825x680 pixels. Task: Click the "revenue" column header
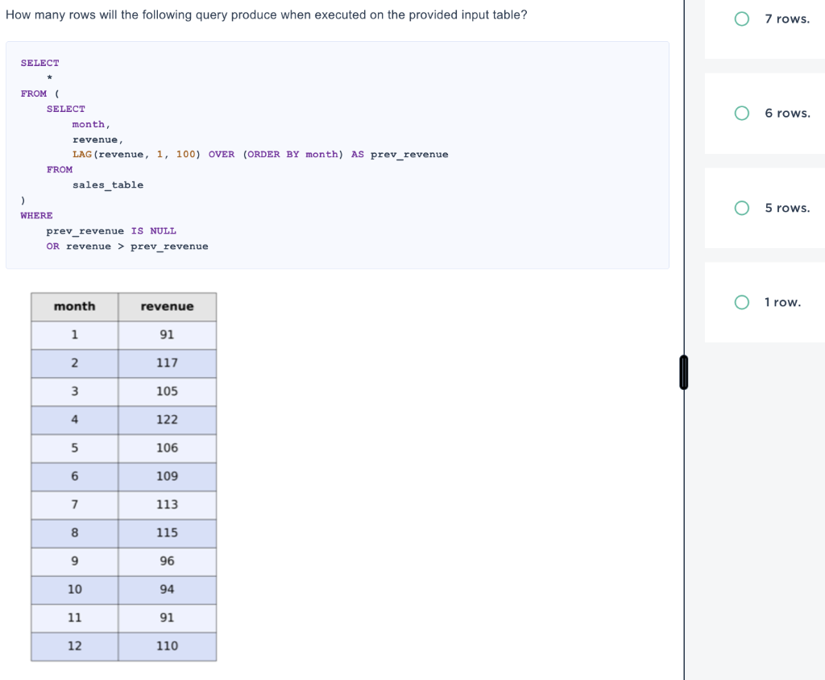[x=168, y=307]
